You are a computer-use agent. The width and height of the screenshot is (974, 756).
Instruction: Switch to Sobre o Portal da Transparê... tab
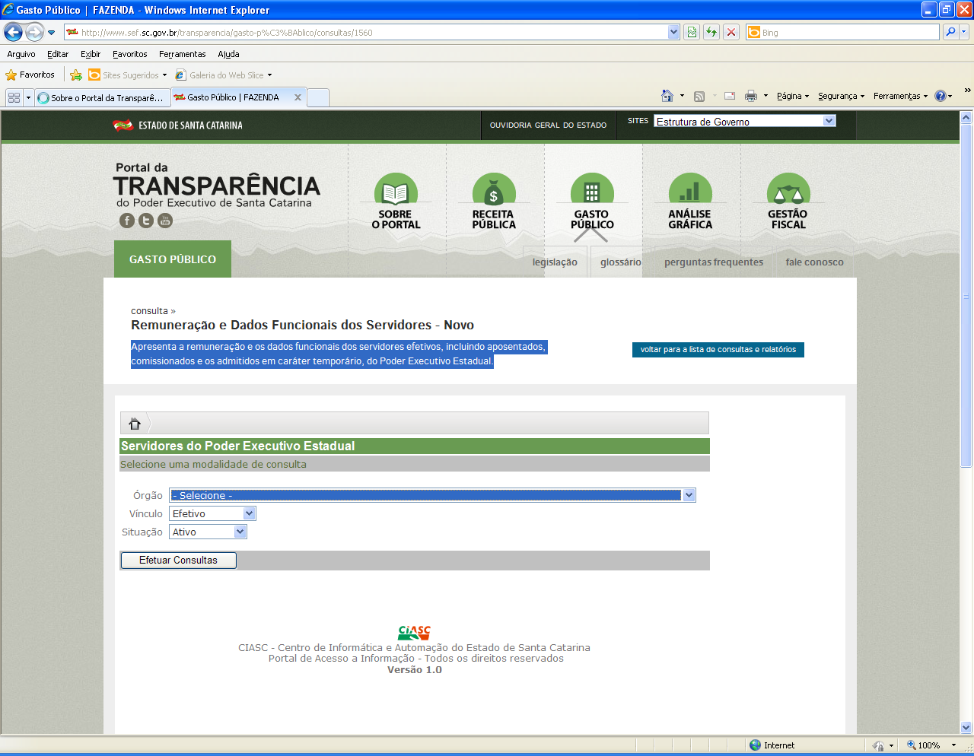(103, 97)
